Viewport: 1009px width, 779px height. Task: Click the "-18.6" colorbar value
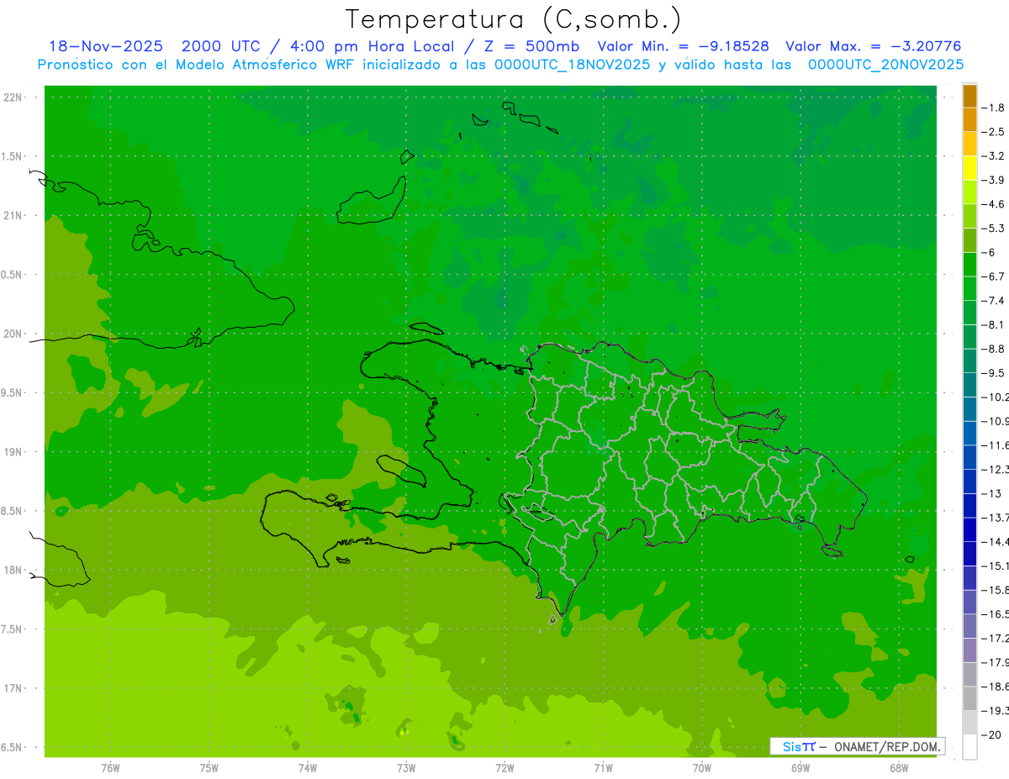[x=995, y=687]
